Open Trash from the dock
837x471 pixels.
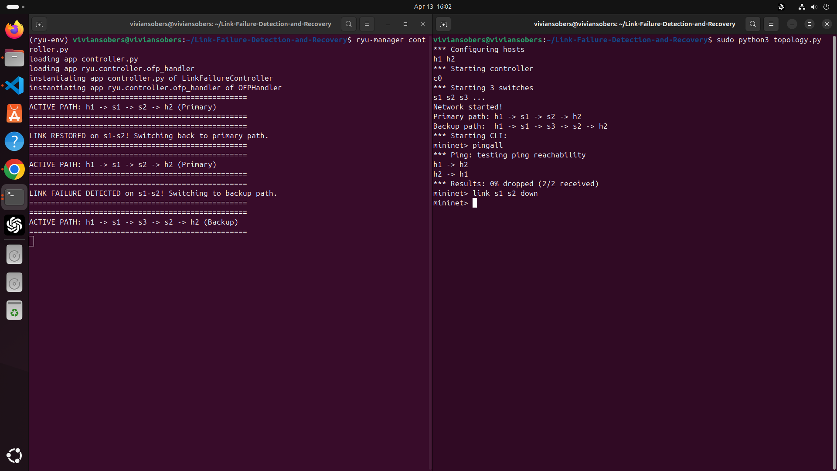[14, 310]
